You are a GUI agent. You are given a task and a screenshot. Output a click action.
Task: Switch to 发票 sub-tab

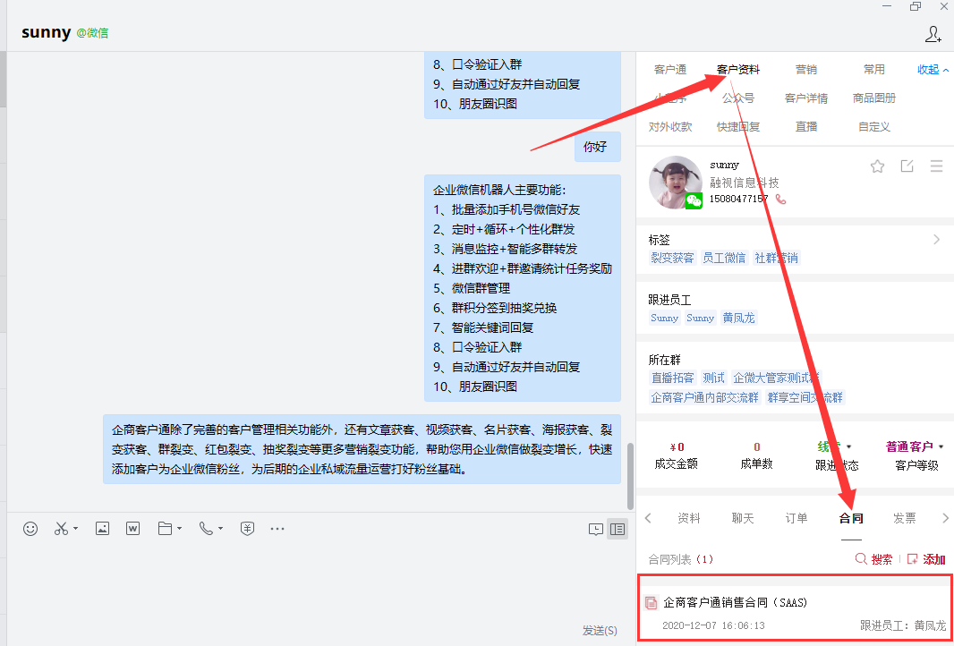click(x=905, y=518)
